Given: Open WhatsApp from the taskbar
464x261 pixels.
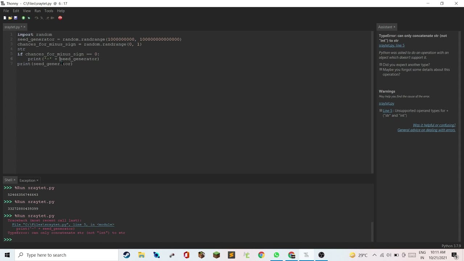Looking at the screenshot, I should (276, 255).
